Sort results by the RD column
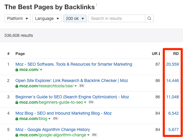 click(x=176, y=54)
